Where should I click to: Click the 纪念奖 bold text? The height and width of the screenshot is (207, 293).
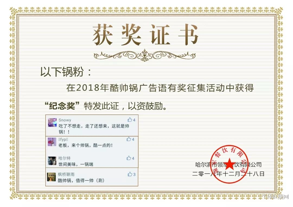click(62, 106)
